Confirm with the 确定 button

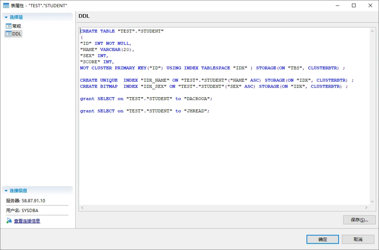[x=322, y=239]
